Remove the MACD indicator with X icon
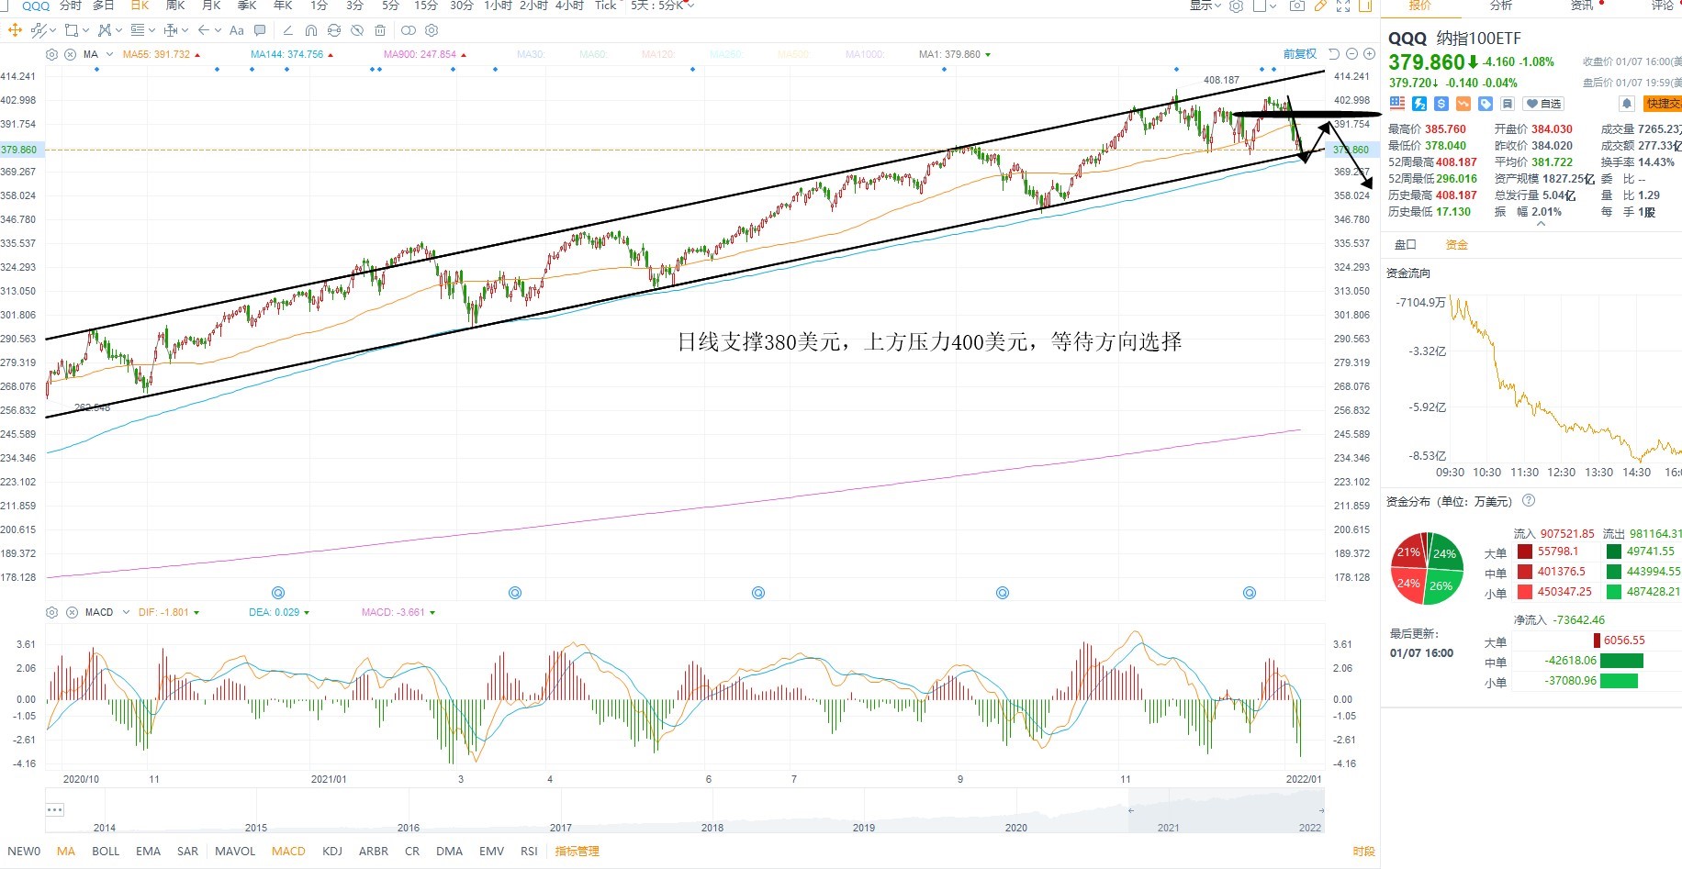The image size is (1682, 869). pos(71,612)
